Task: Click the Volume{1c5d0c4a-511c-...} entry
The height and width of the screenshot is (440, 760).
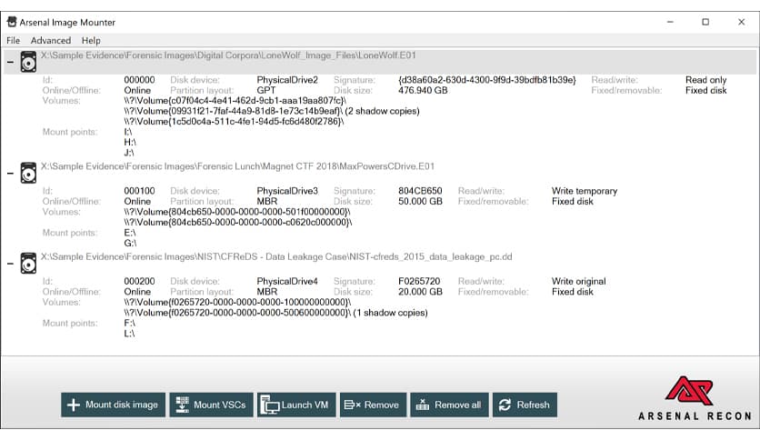Action: [x=235, y=122]
